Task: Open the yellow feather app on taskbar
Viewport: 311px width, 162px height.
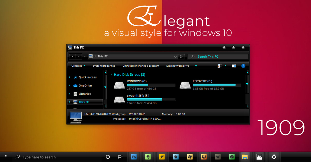Action: [162, 157]
